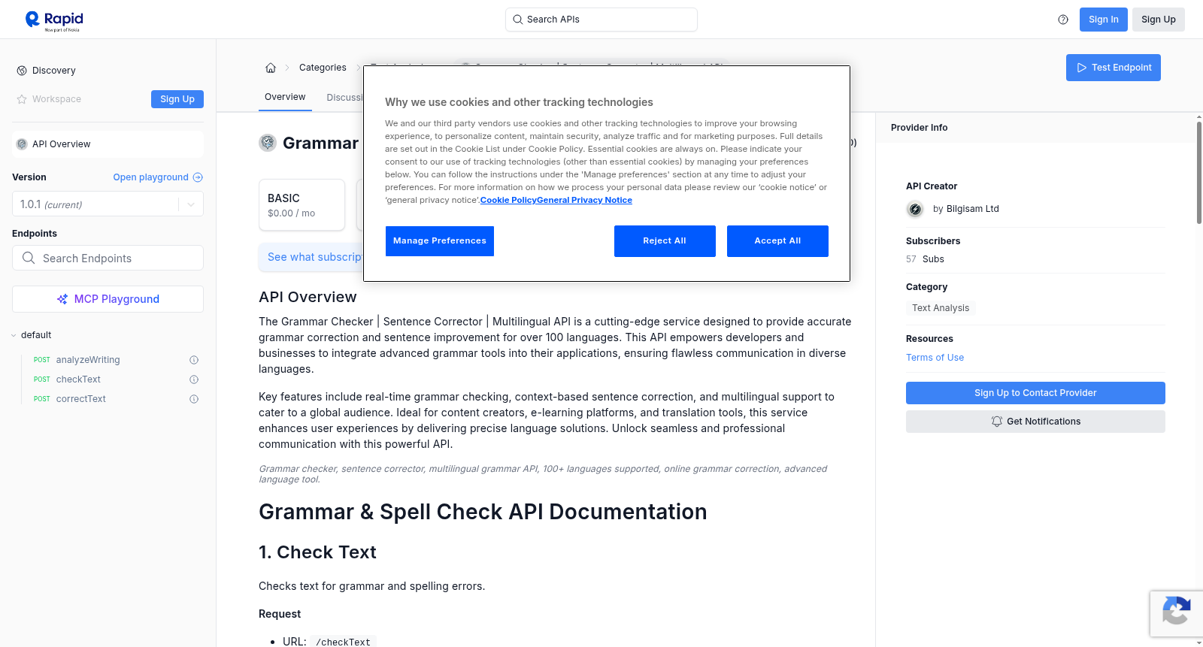Click the "57 Subs" subscriber count
The height and width of the screenshot is (647, 1203).
click(925, 259)
